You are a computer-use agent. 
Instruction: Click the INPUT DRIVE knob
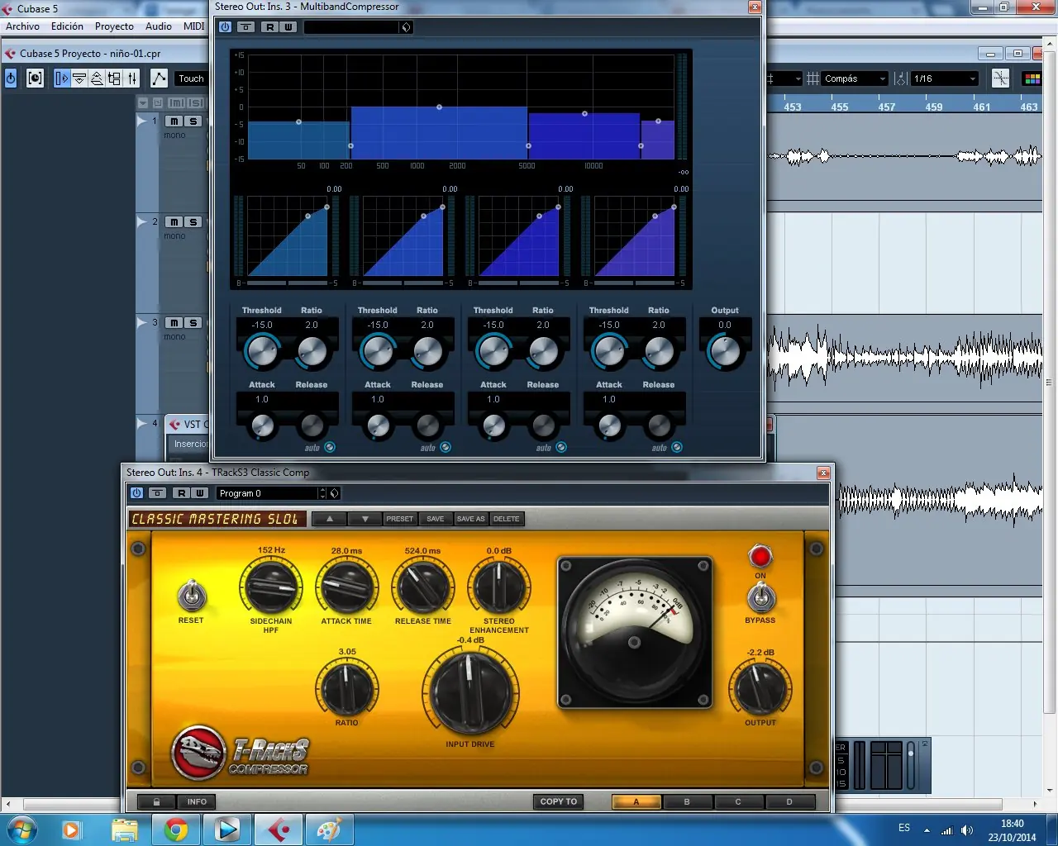click(x=470, y=692)
